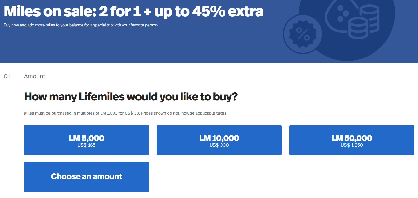This screenshot has height=198, width=418.
Task: Select the LM 5,000 miles option
Action: point(86,140)
